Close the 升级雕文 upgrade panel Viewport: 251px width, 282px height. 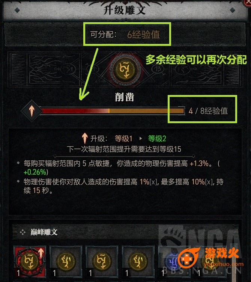(x=248, y=2)
